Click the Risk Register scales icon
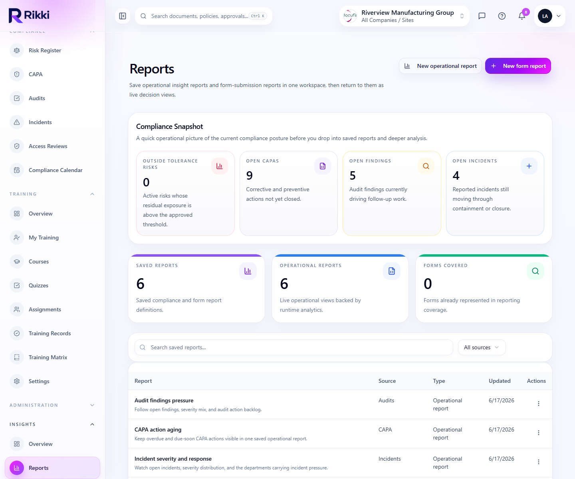 17,50
